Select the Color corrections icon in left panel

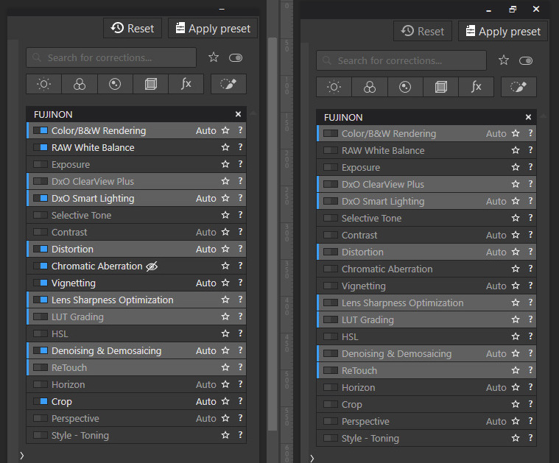[x=80, y=85]
